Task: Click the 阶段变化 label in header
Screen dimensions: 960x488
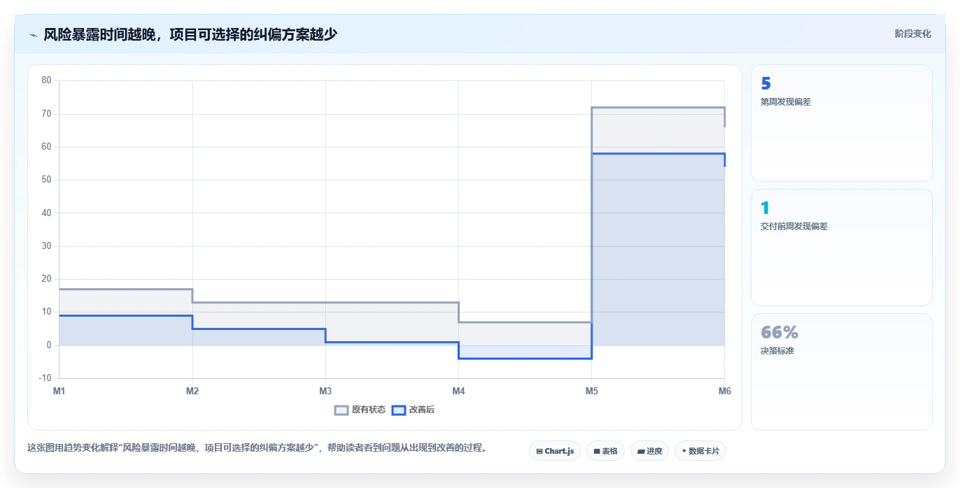Action: [912, 34]
